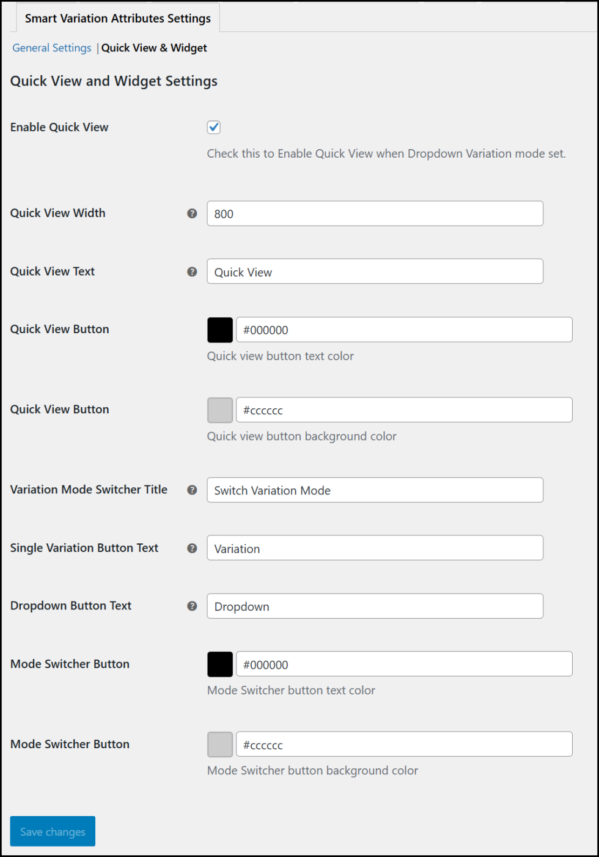Click help icon beside Quick View Text
The width and height of the screenshot is (599, 857).
192,271
